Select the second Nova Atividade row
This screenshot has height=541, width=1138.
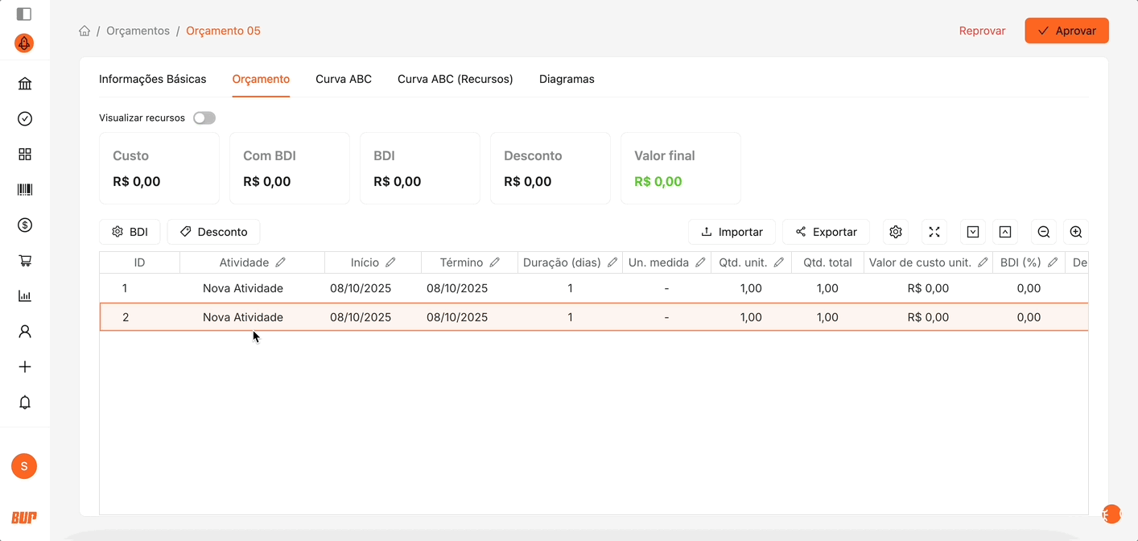click(243, 317)
